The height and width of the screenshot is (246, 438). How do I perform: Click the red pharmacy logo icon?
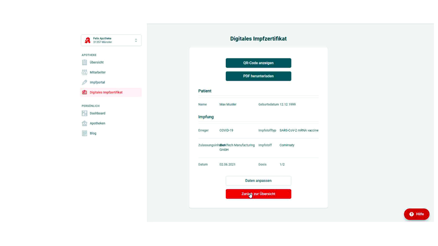click(x=88, y=40)
